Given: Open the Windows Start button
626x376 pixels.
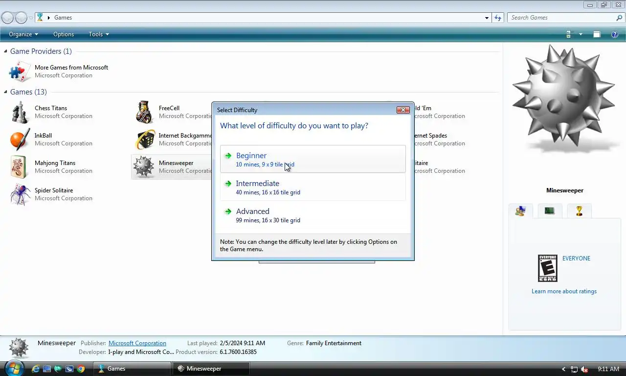Looking at the screenshot, I should 14,369.
